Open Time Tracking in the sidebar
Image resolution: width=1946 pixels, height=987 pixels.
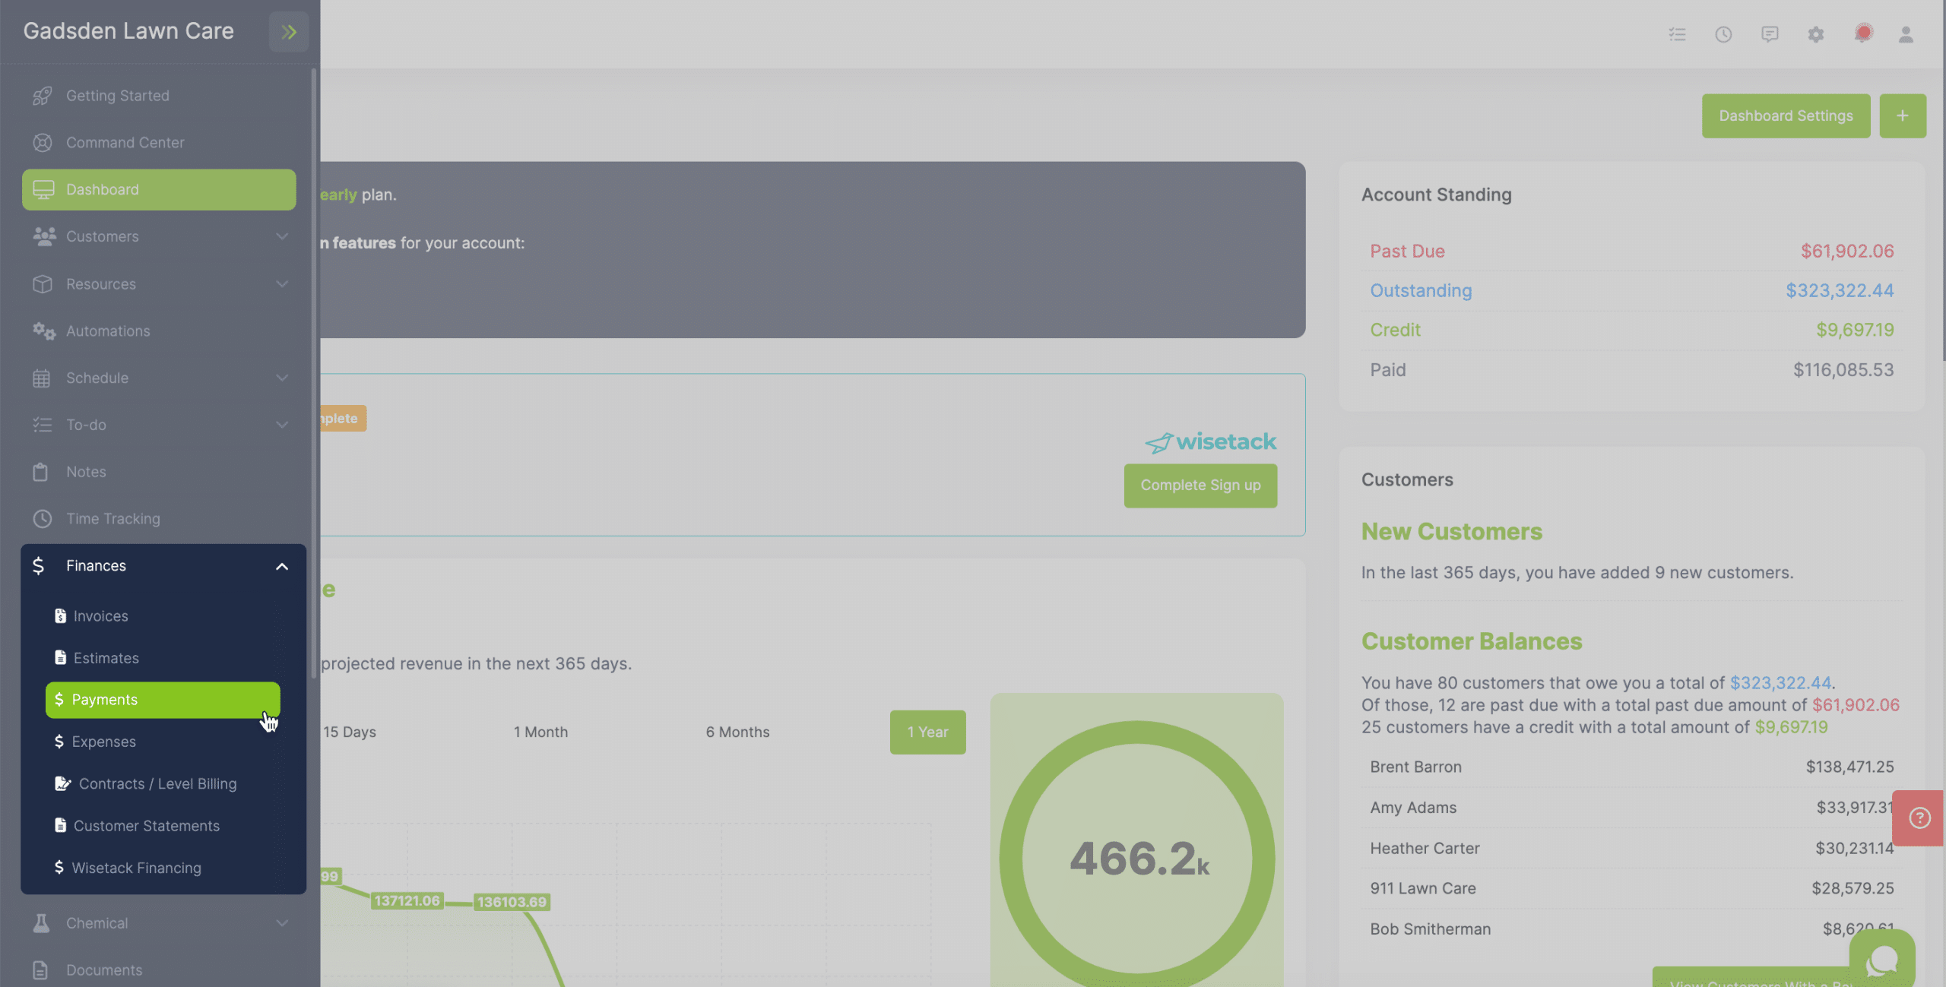point(159,519)
